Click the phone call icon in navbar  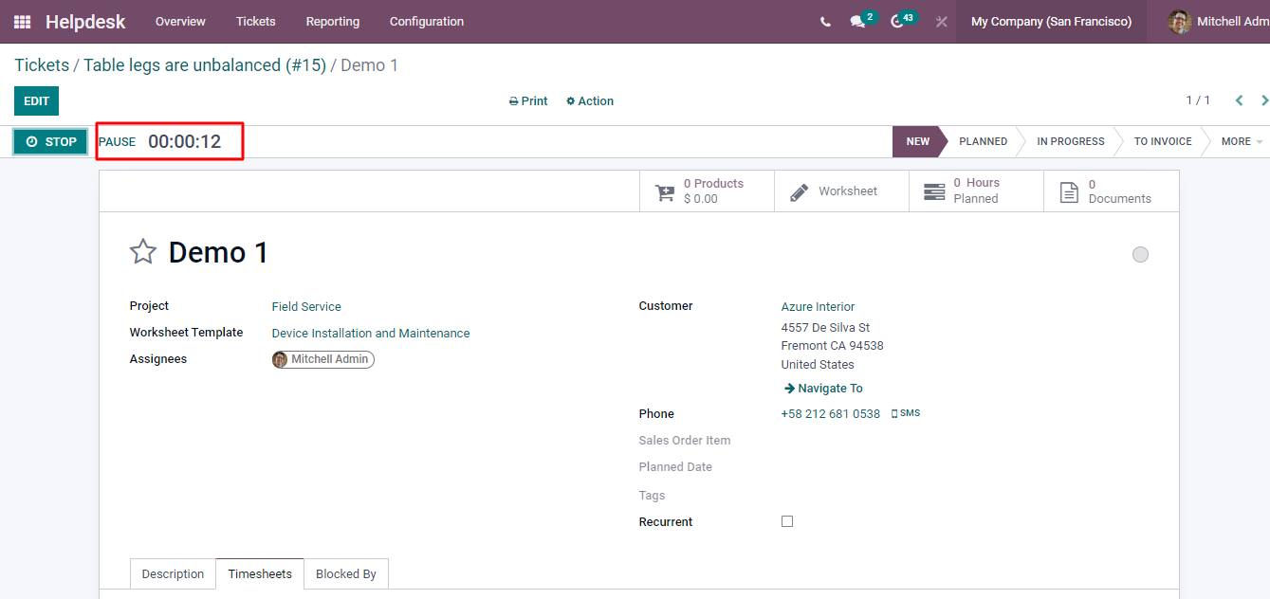pyautogui.click(x=825, y=22)
